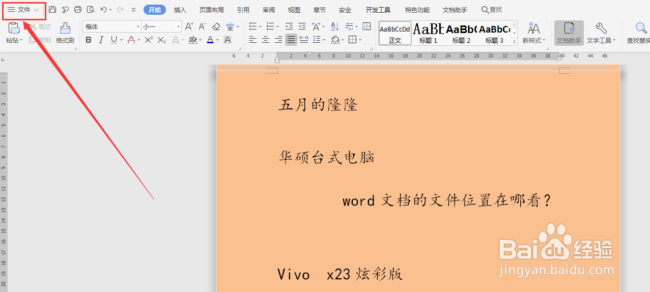650x292 pixels.
Task: Toggle Italic formatting
Action: pyautogui.click(x=101, y=40)
